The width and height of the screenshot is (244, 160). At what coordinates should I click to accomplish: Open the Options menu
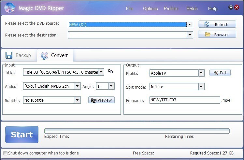tap(150, 8)
